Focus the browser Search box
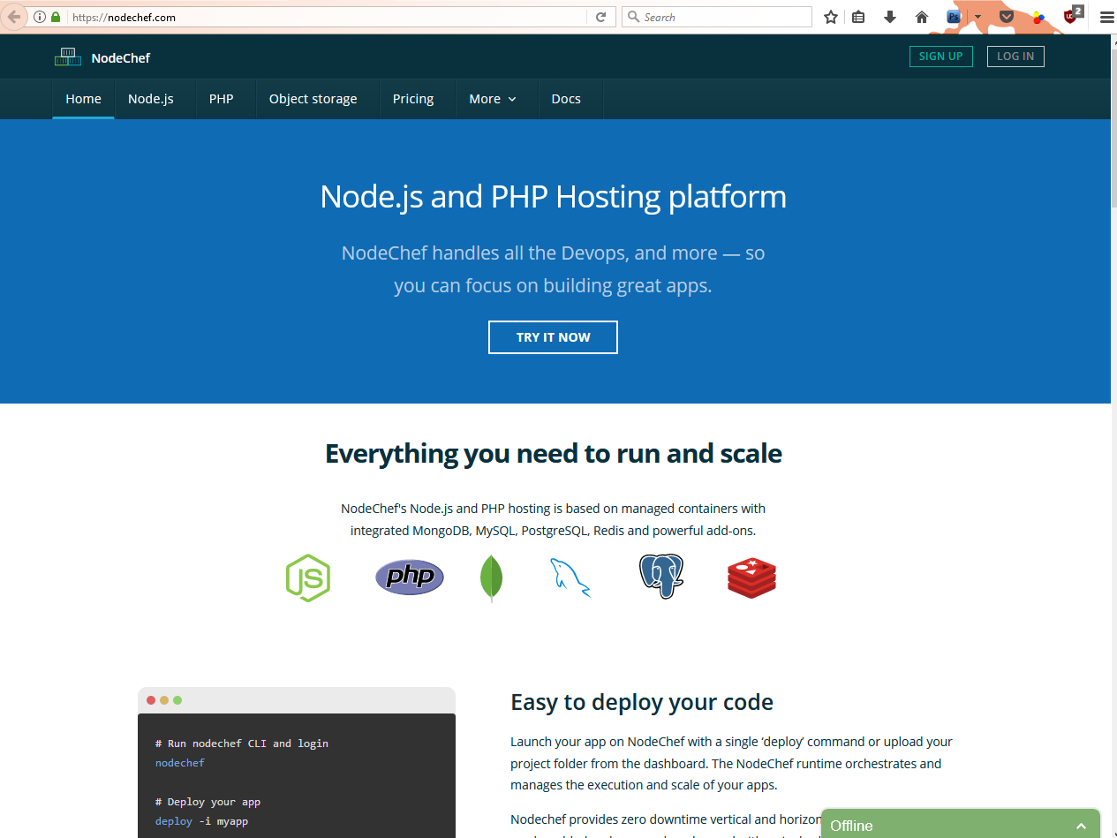 (x=717, y=17)
